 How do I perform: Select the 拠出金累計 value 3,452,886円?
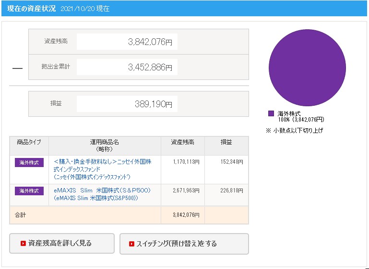pos(150,67)
